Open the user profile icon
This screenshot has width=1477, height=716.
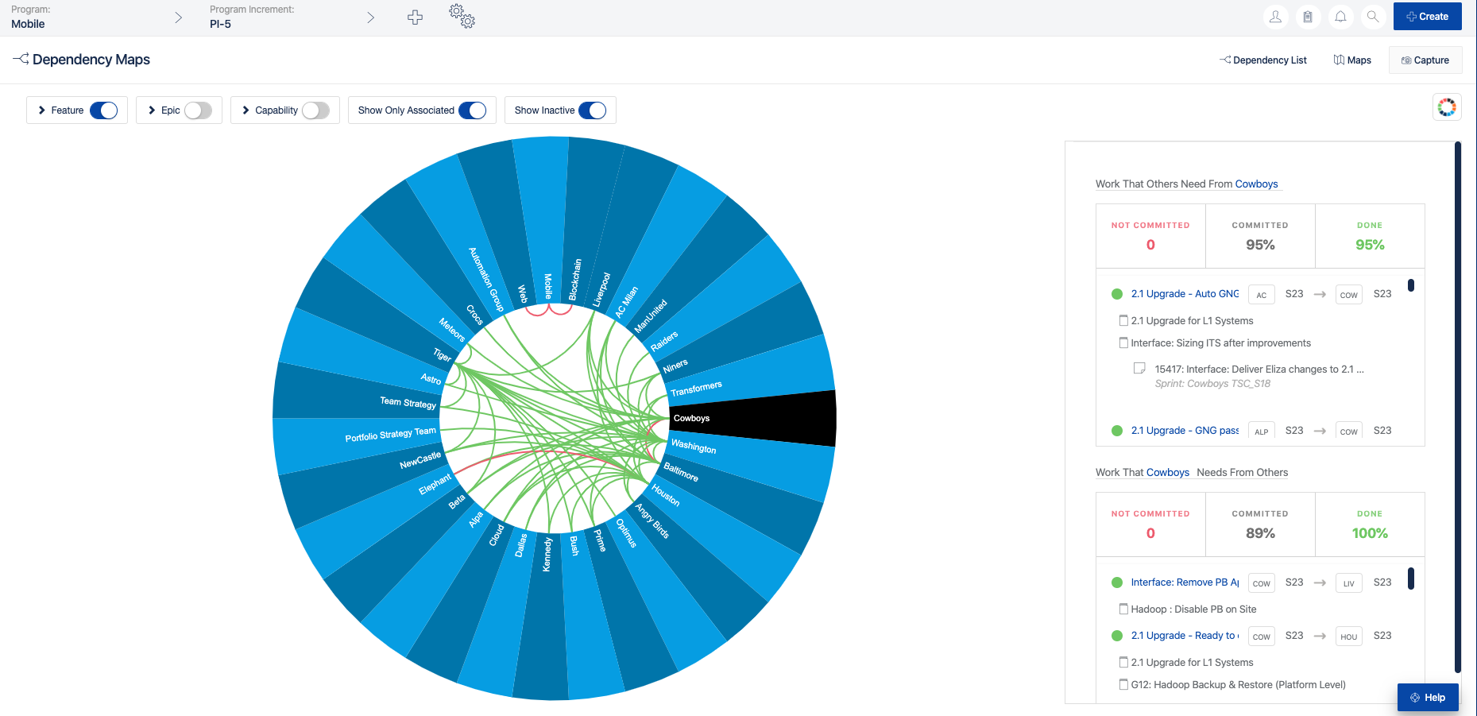point(1275,17)
